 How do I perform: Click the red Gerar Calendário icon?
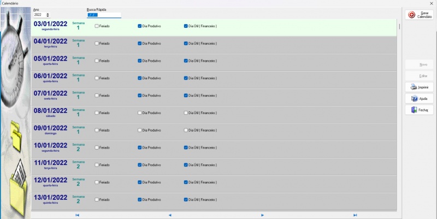[x=412, y=15]
